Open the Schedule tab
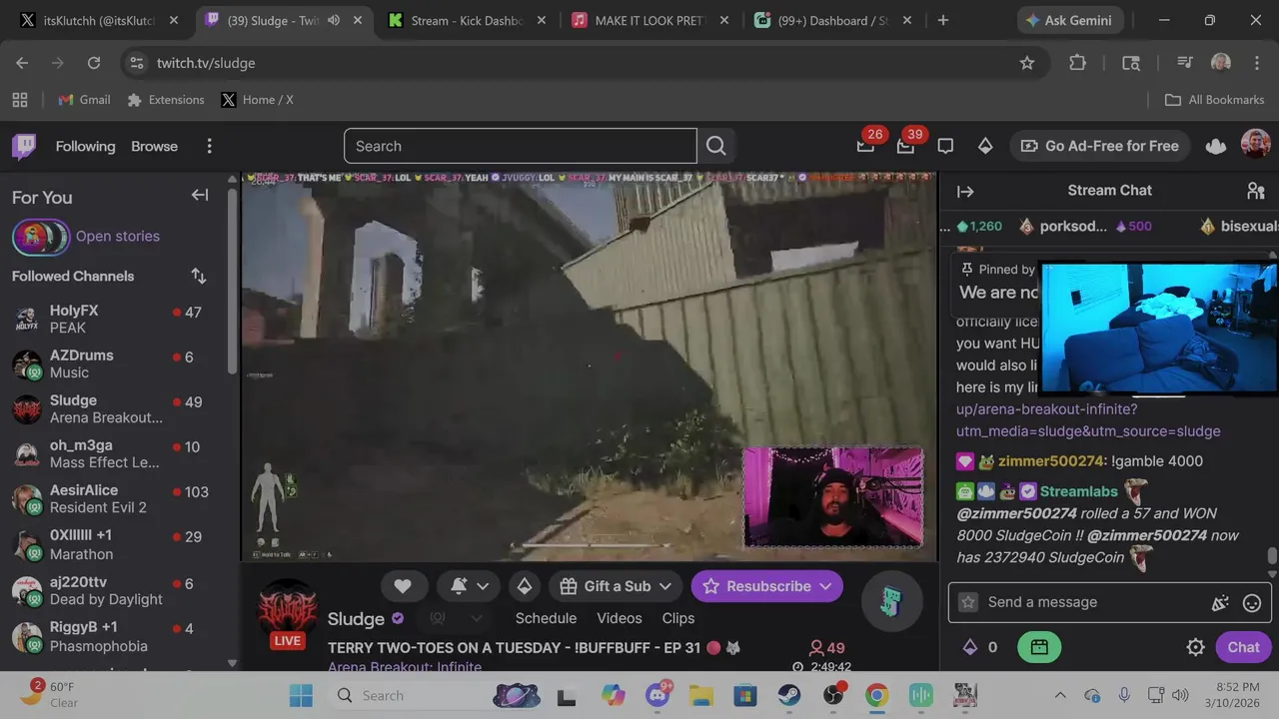The image size is (1279, 719). 546,618
